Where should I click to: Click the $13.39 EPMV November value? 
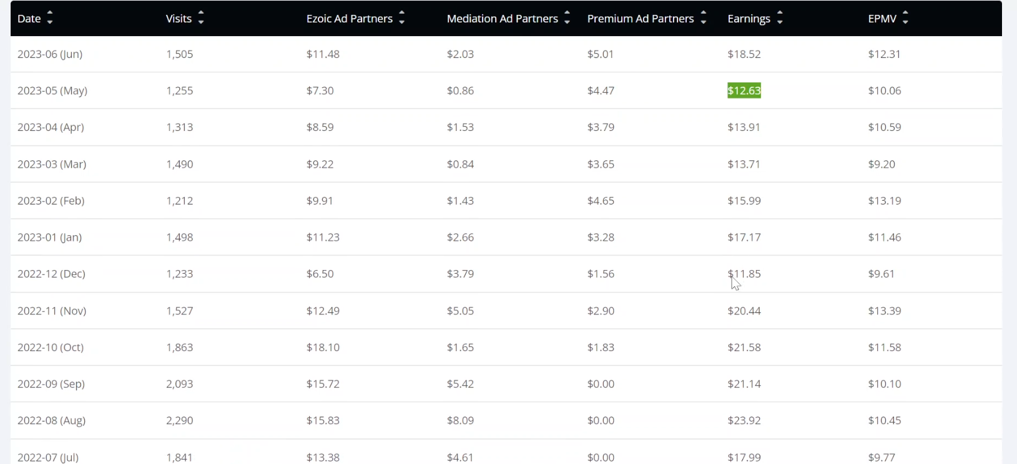point(885,311)
